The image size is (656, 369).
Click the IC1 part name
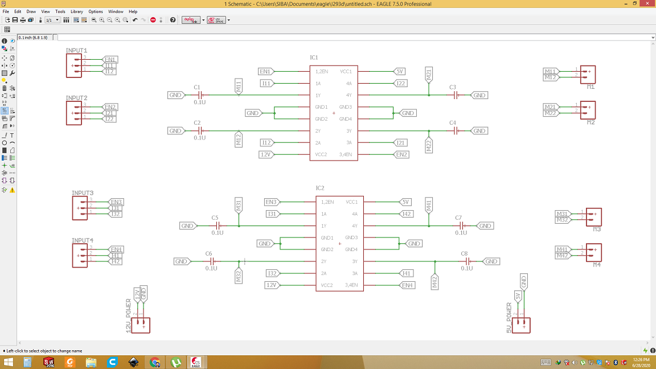tap(314, 58)
